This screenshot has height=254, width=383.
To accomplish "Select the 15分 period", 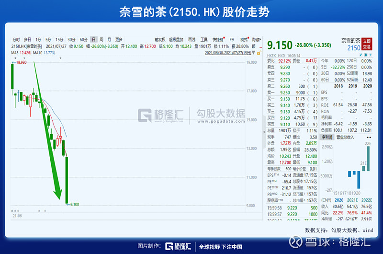I will pyautogui.click(x=59, y=40).
